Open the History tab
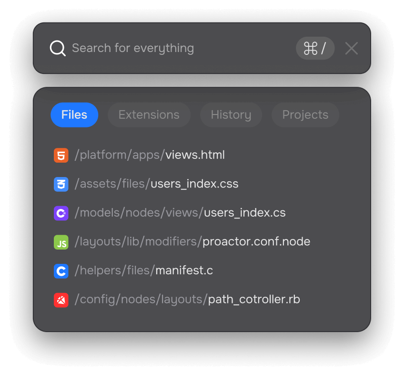Screen dimensions: 404x376 point(231,115)
